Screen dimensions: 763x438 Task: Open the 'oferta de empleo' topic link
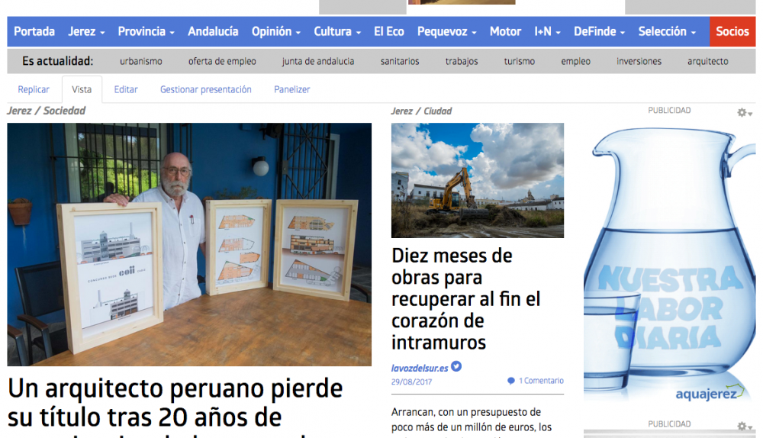(222, 61)
